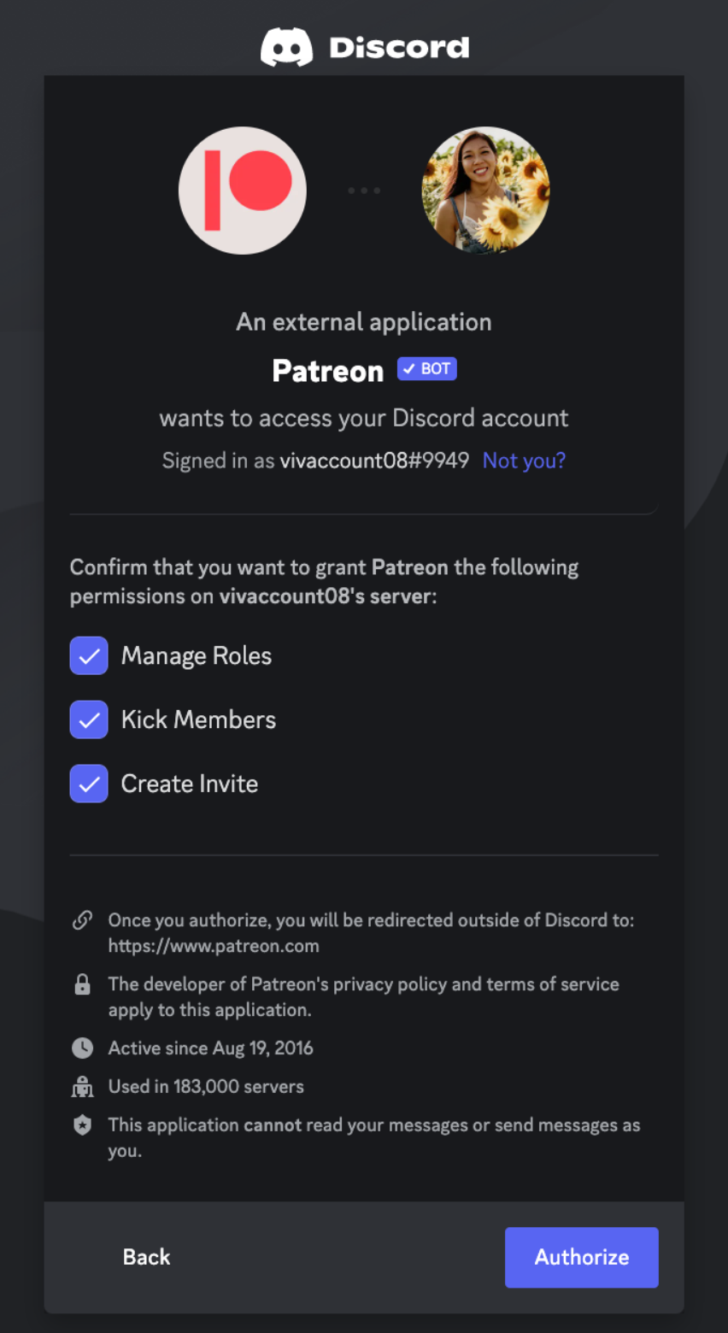Image resolution: width=728 pixels, height=1333 pixels.
Task: Click the Patreon application name
Action: coord(327,371)
